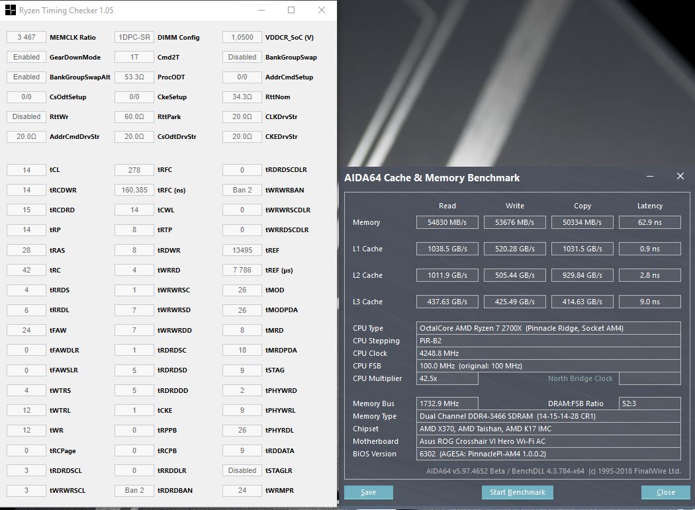Image resolution: width=695 pixels, height=510 pixels.
Task: Select the ProcODT 53.3Ω field
Action: point(134,77)
